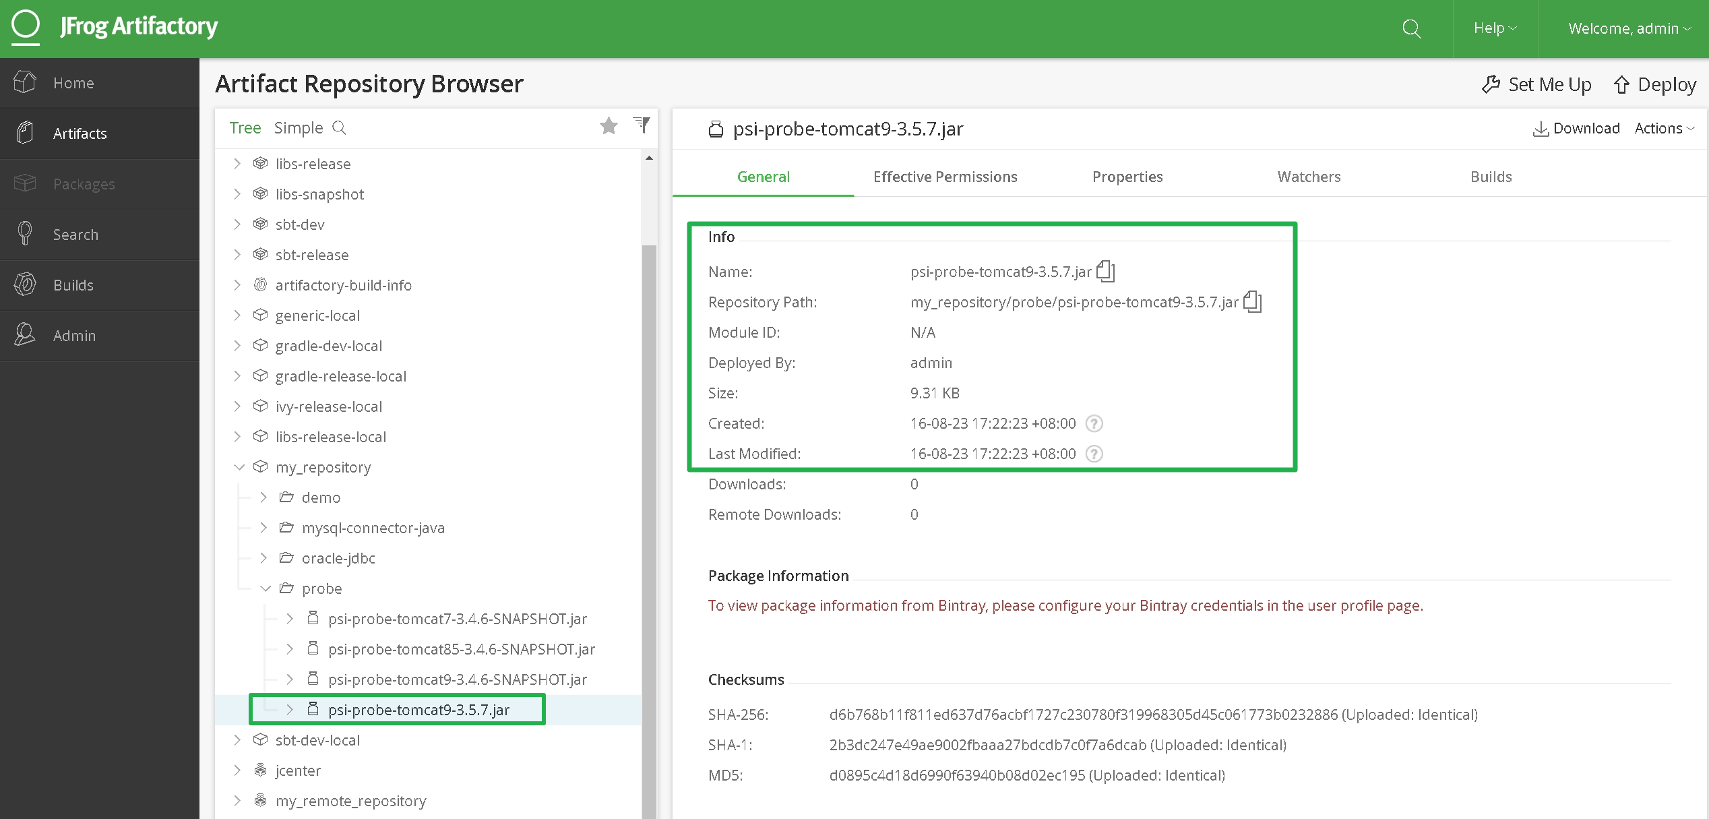Click the Builds sidebar icon
This screenshot has width=1709, height=819.
[26, 284]
